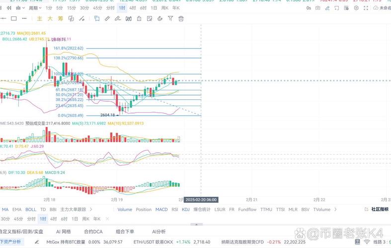This screenshot has height=248, width=391.
Task: Click the refresh-replace drawing icon
Action: click(71, 19)
